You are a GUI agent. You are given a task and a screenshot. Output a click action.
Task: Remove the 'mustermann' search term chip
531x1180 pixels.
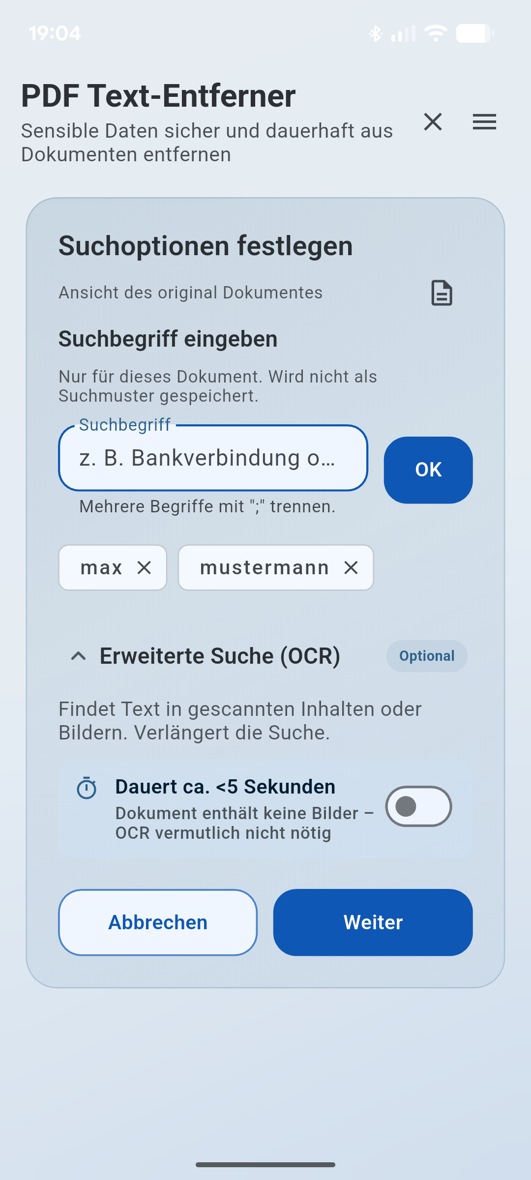[x=352, y=568]
